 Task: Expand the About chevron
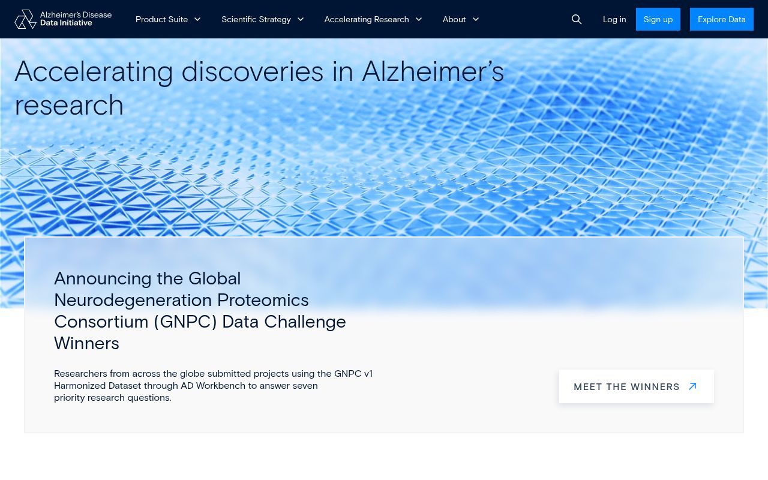coord(476,19)
